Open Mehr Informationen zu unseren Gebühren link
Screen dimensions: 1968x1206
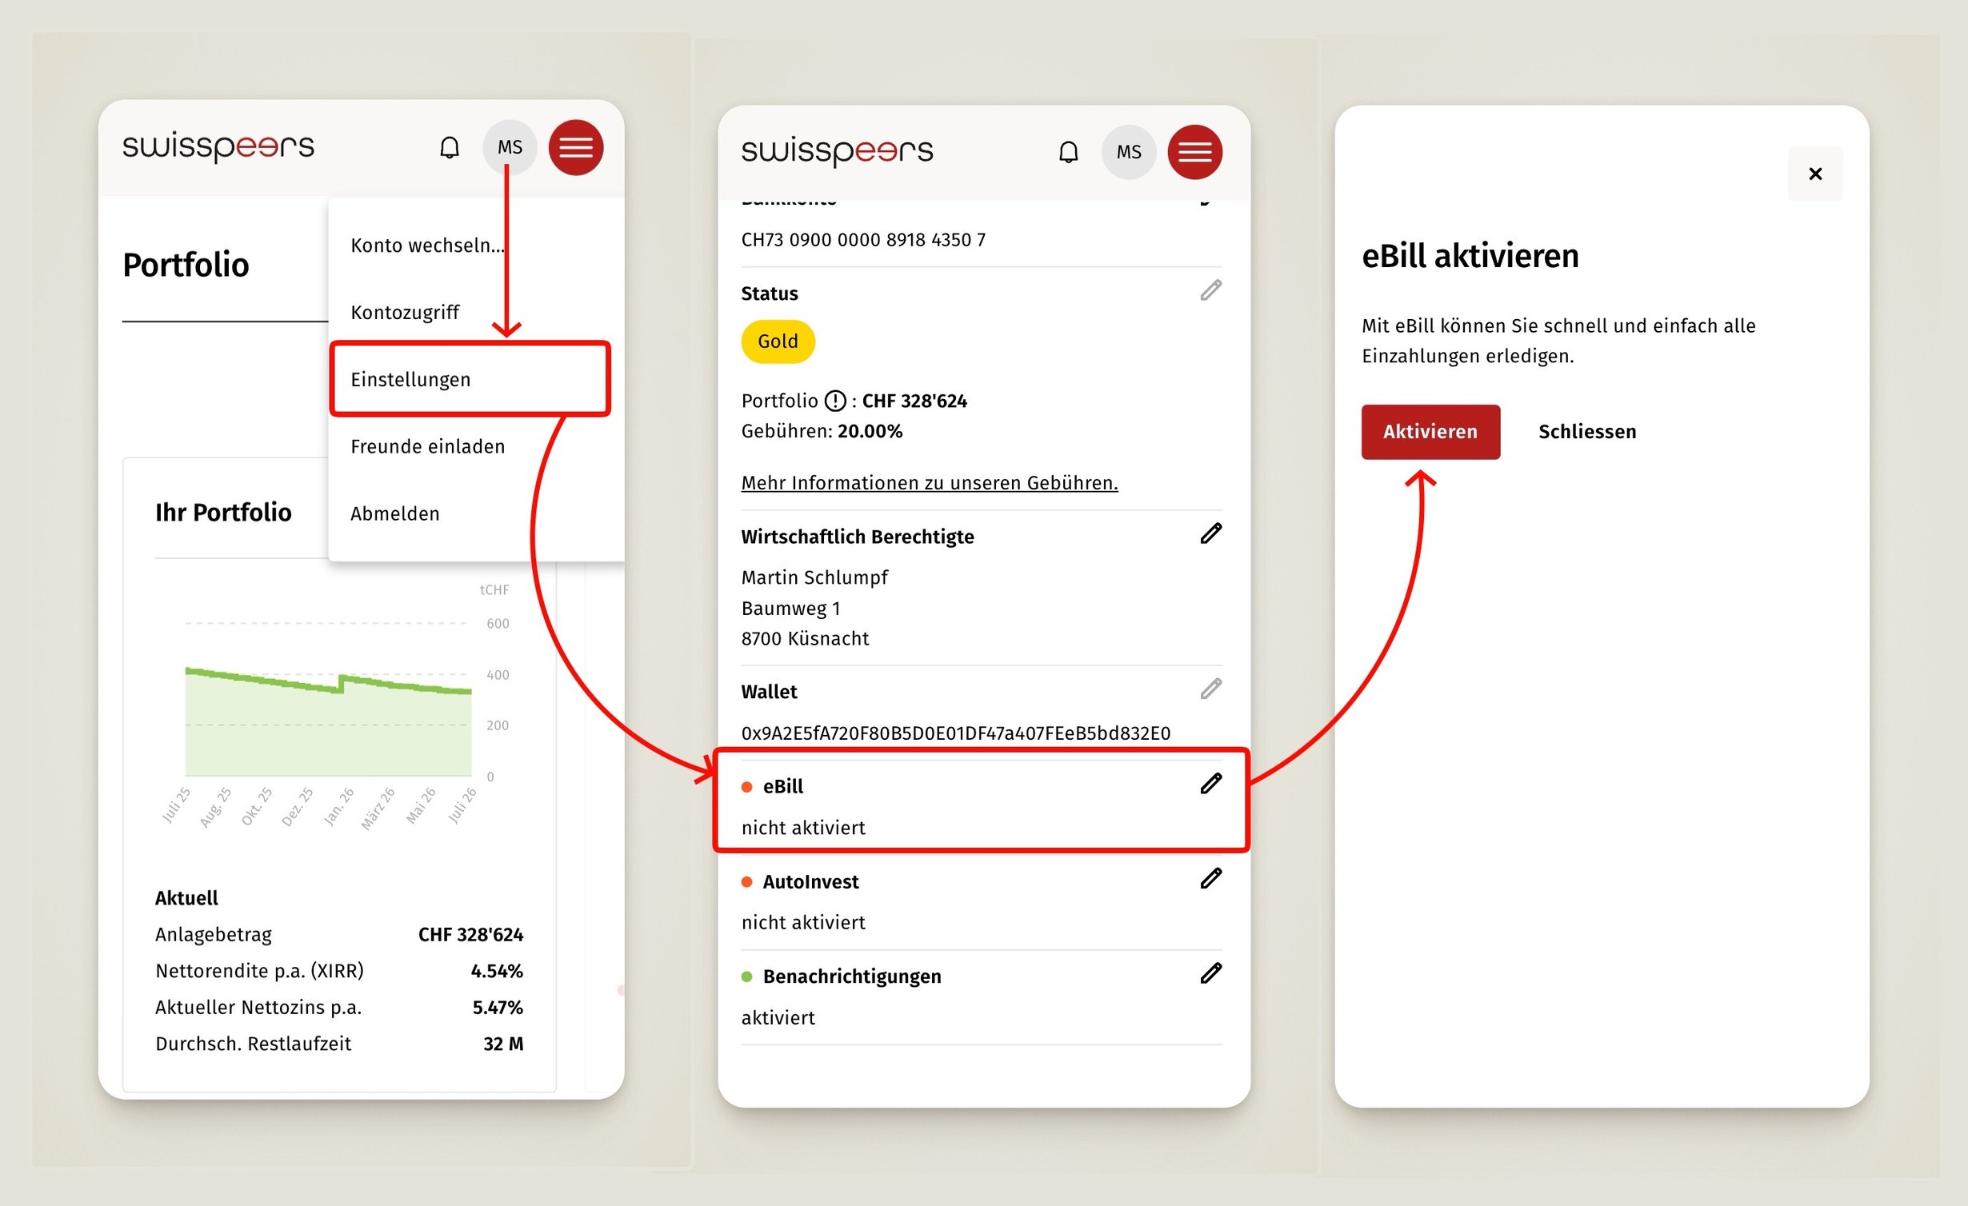930,483
